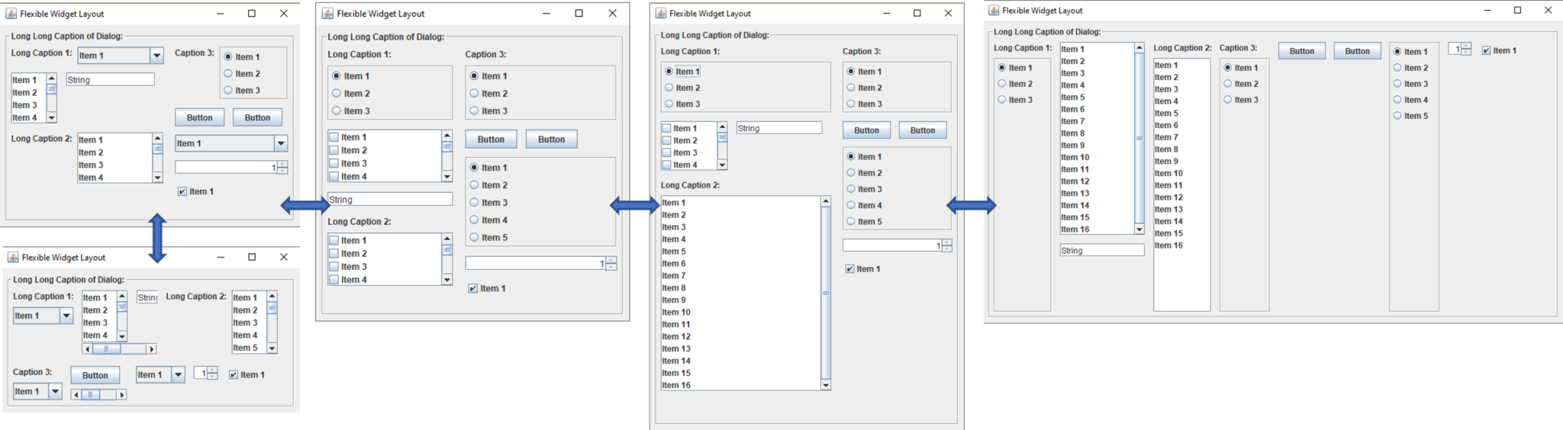Select Long Caption 1 radio Item 2 in the widest window

pos(1002,84)
